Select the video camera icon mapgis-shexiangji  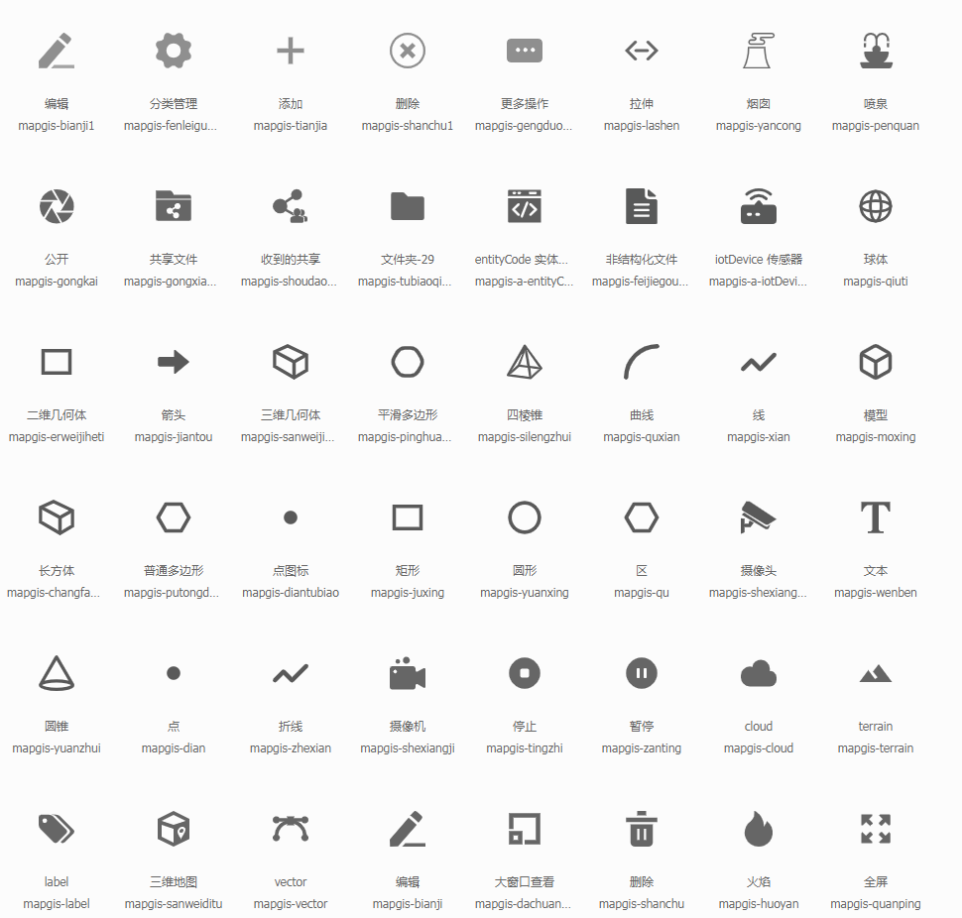[x=408, y=673]
